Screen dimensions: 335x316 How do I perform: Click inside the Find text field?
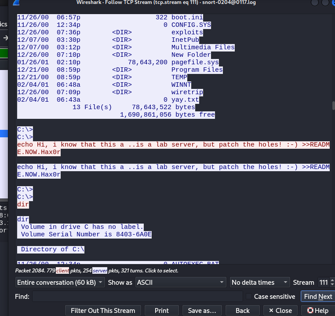pyautogui.click(x=138, y=296)
